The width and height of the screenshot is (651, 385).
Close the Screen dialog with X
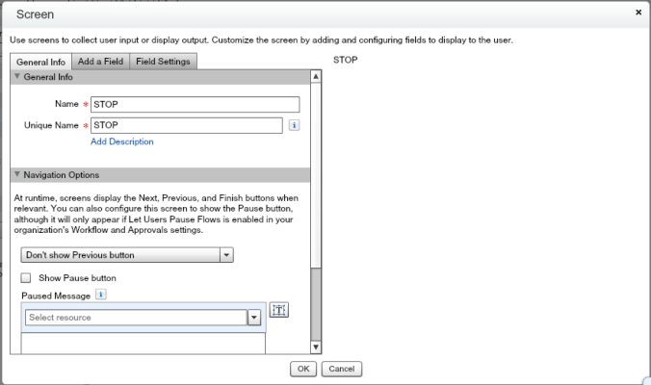tap(638, 13)
